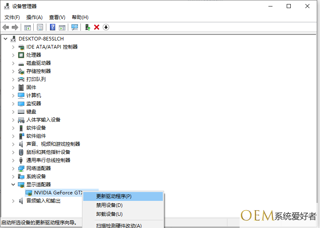Screen dimensions: 320x228
Task: Choose 卸载设备(U) from context menu
Action: click(109, 214)
